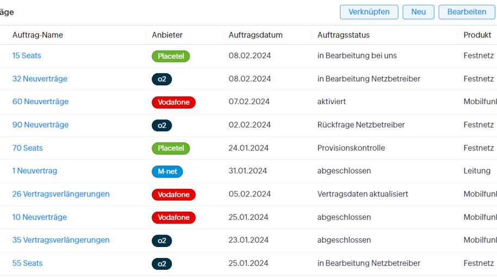This screenshot has width=497, height=279.
Task: Sort by Auftrag-Name column header
Action: tap(38, 35)
